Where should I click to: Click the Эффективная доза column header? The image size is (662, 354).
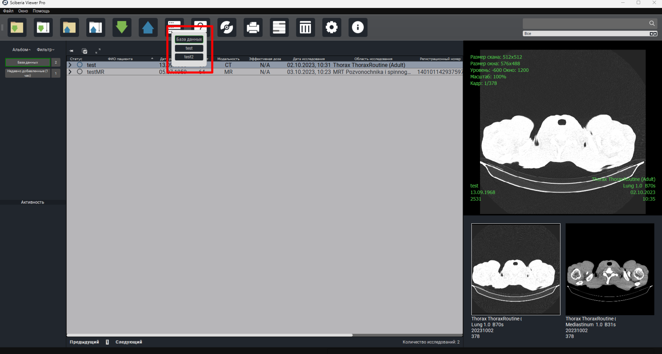[x=265, y=59]
